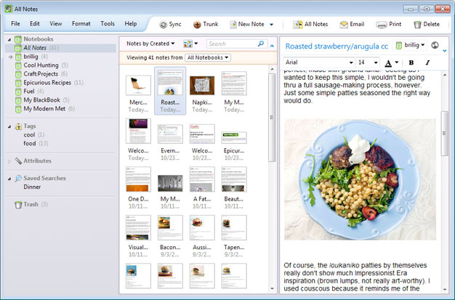Create a new note with New Note

pyautogui.click(x=248, y=24)
